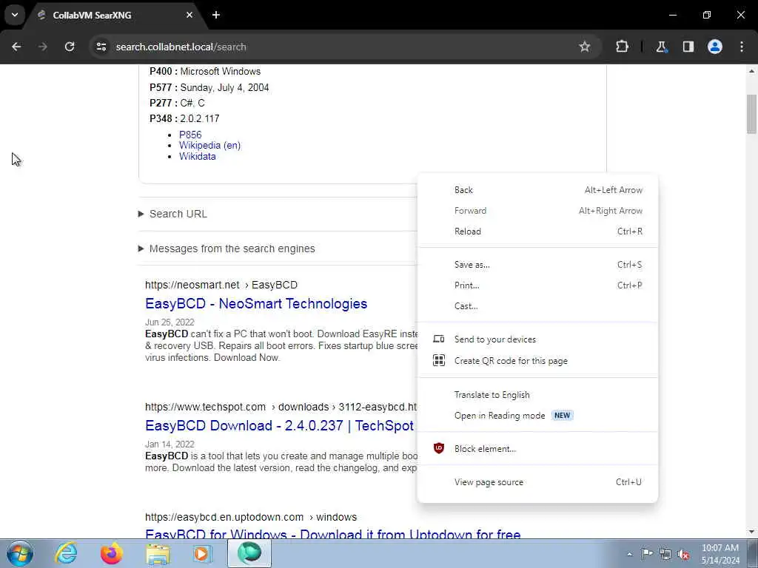Select the CollabVM SearXNG tab
758x568 pixels.
(x=110, y=15)
